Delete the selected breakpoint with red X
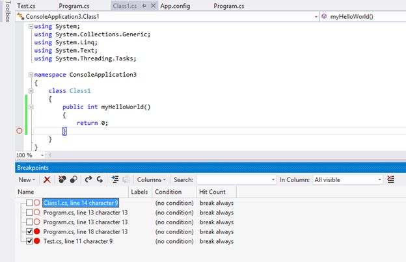Viewport: 406px width, 262px height. click(47, 179)
